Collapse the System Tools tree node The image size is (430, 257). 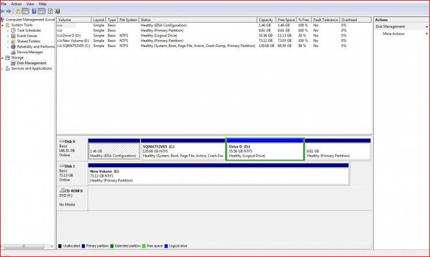2,25
